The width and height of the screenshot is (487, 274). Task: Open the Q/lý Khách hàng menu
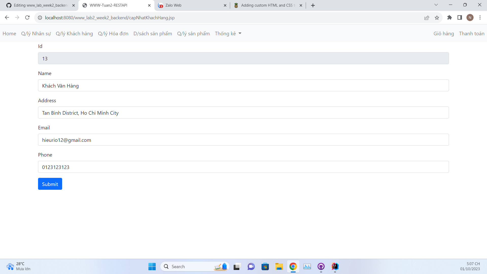pos(74,33)
